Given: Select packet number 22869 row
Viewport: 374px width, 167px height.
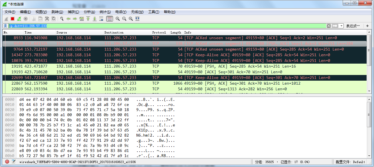Looking at the screenshot, I should (185, 89).
